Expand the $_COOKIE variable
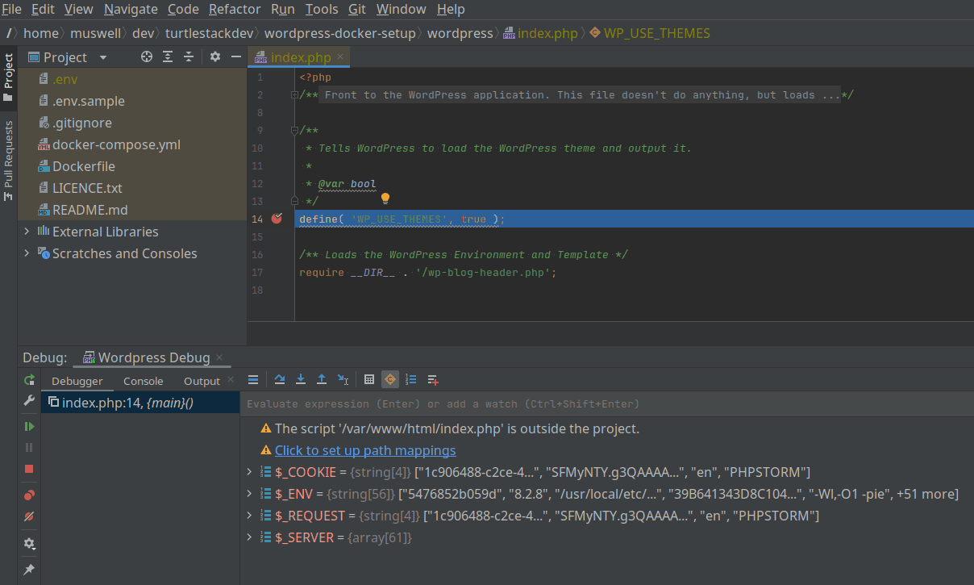Screen dimensions: 974x585 pyautogui.click(x=248, y=472)
